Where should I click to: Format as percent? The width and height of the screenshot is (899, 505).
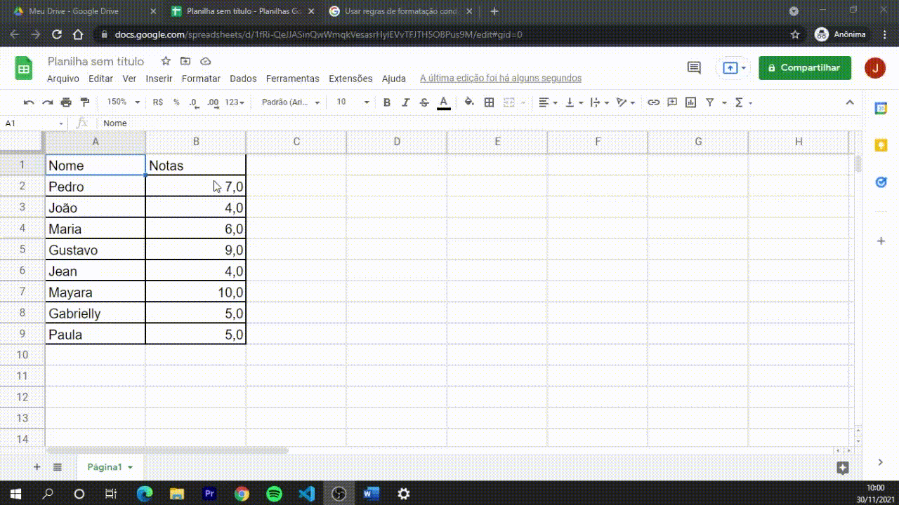click(x=176, y=102)
